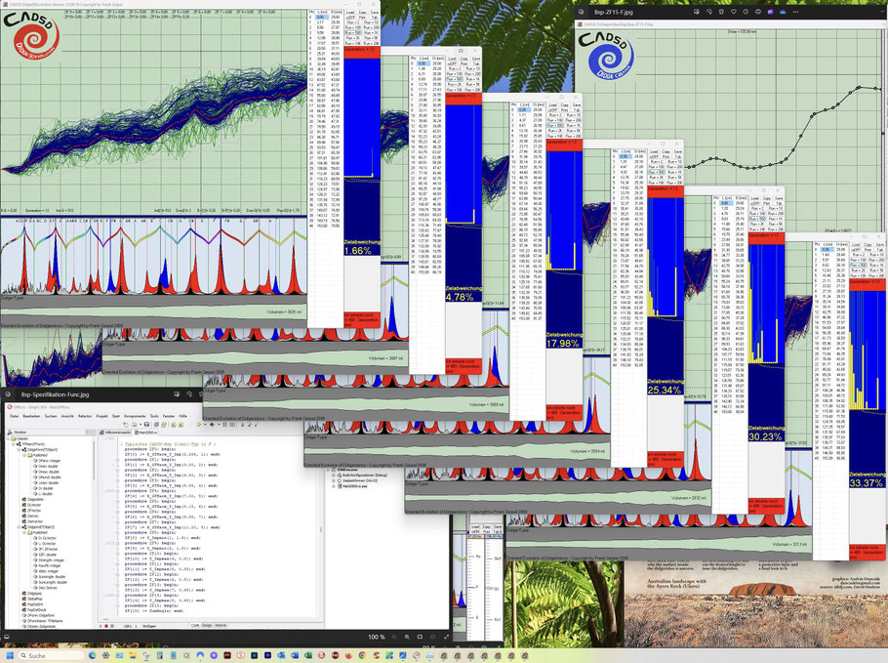Viewport: 888px width, 663px height.
Task: Switch to the Design tab below code editor
Action: click(209, 625)
